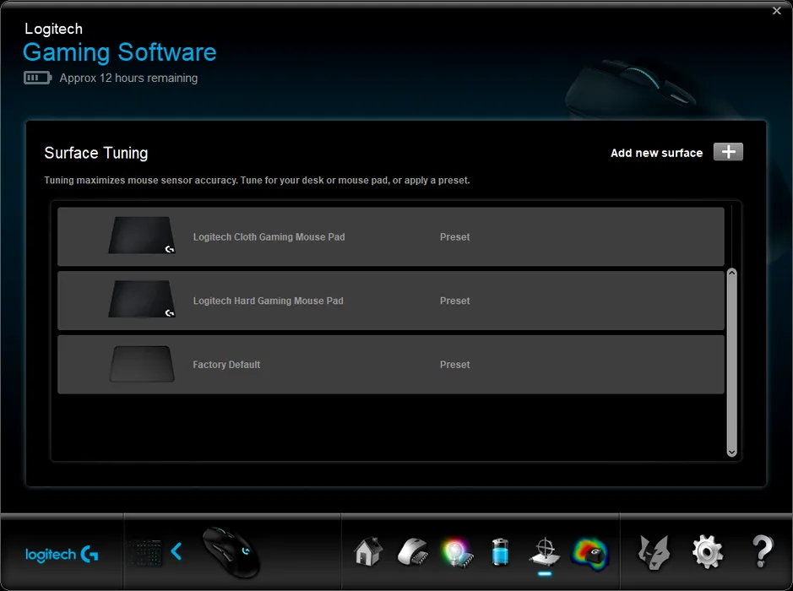
Task: Click the Hard Gaming Mouse Pad thumbnail
Action: coord(142,299)
